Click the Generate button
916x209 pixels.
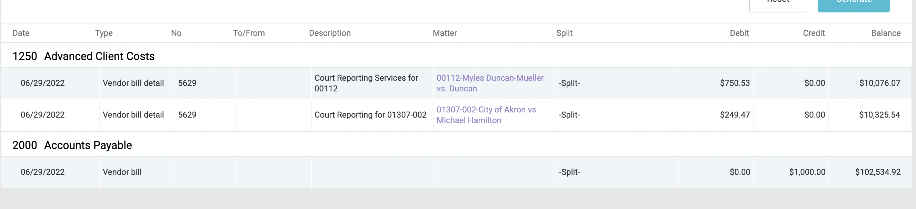(854, 4)
